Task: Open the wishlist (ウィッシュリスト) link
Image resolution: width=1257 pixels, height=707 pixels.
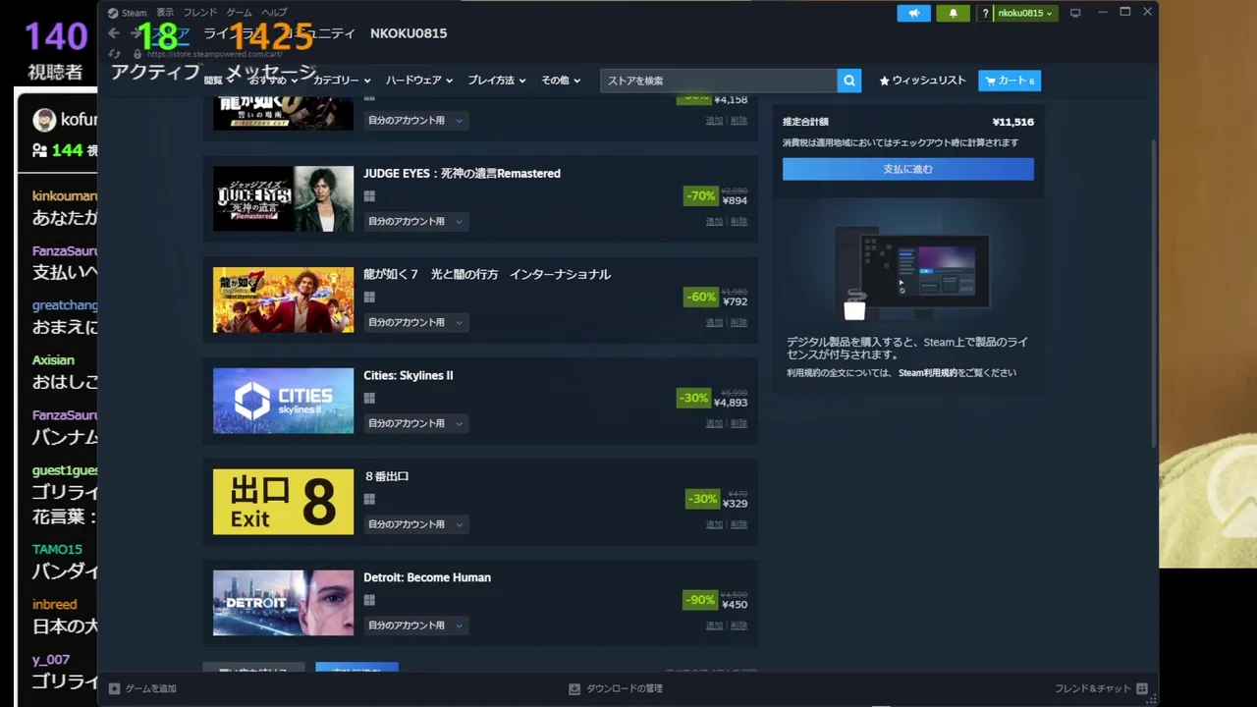Action: coord(922,81)
